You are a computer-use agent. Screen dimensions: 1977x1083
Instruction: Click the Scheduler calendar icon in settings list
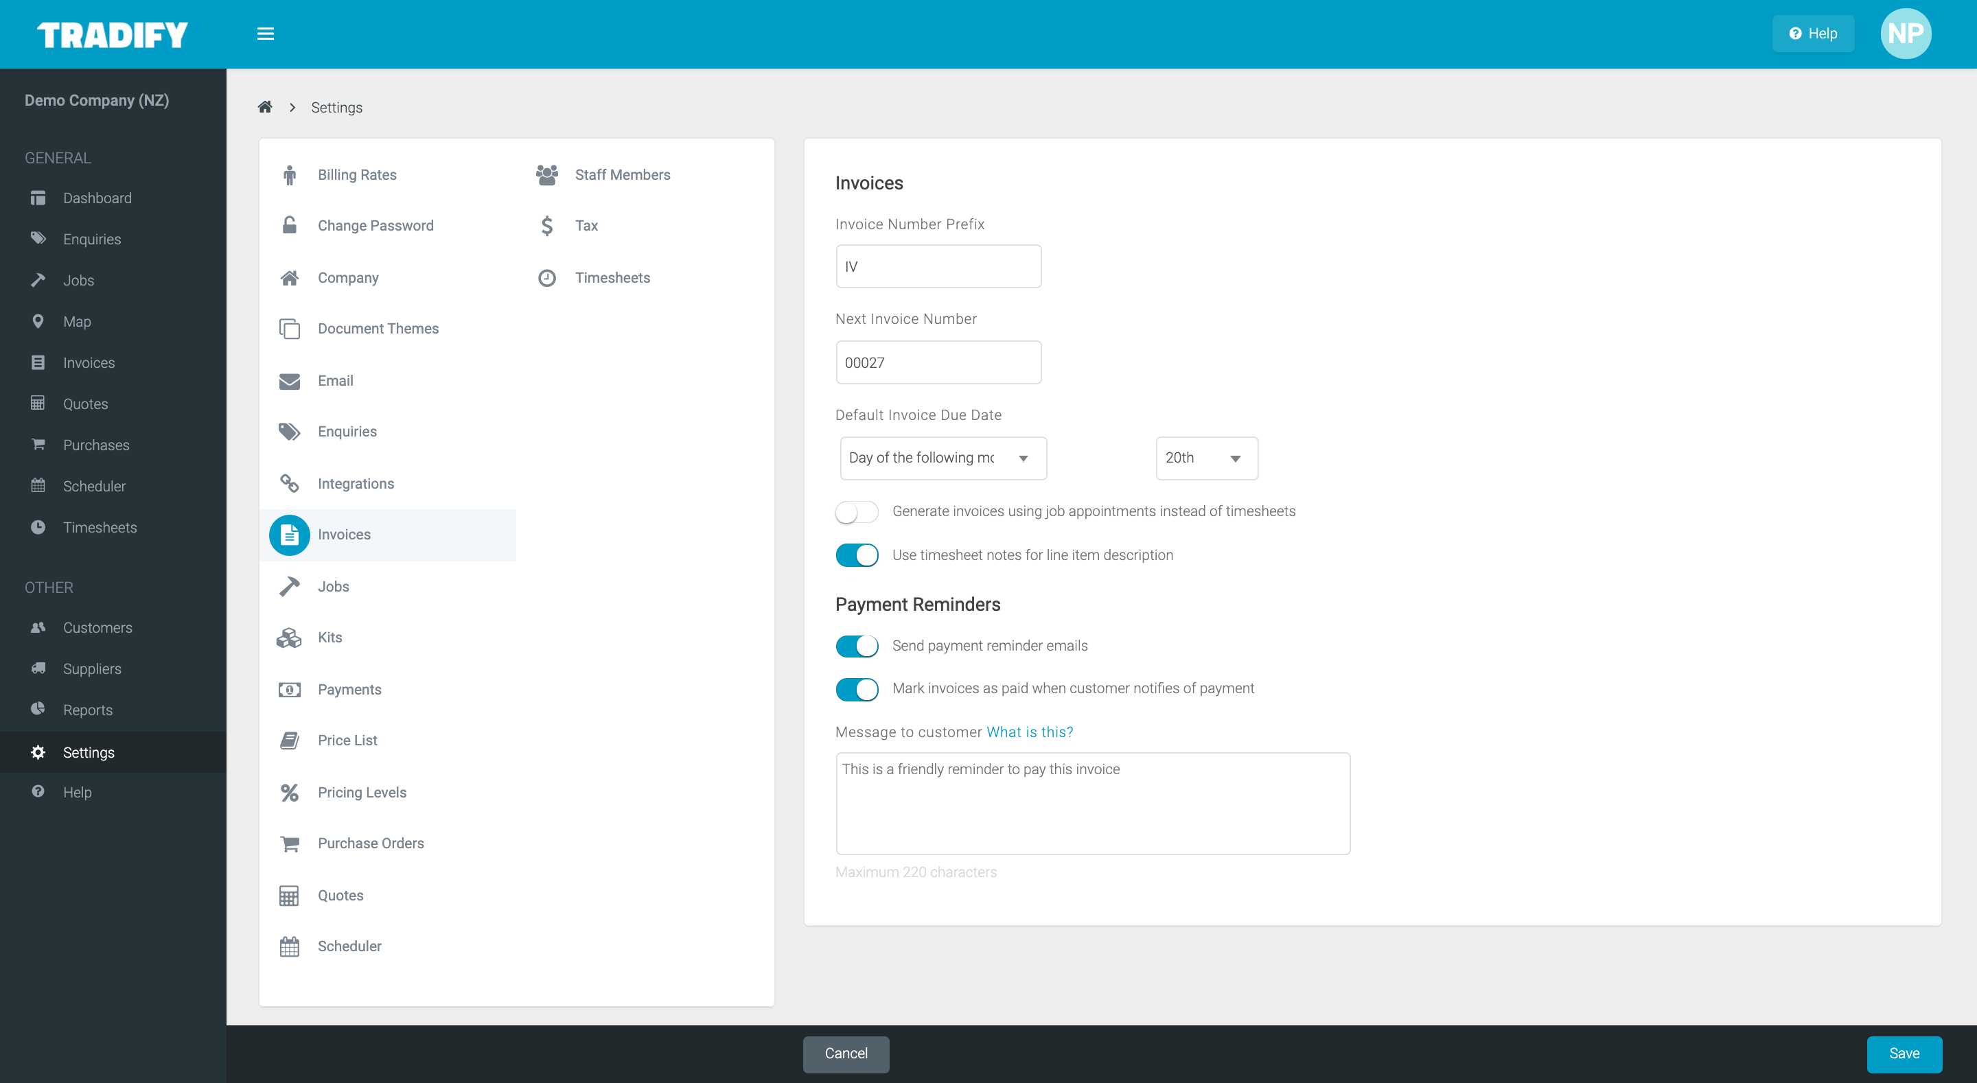[289, 946]
